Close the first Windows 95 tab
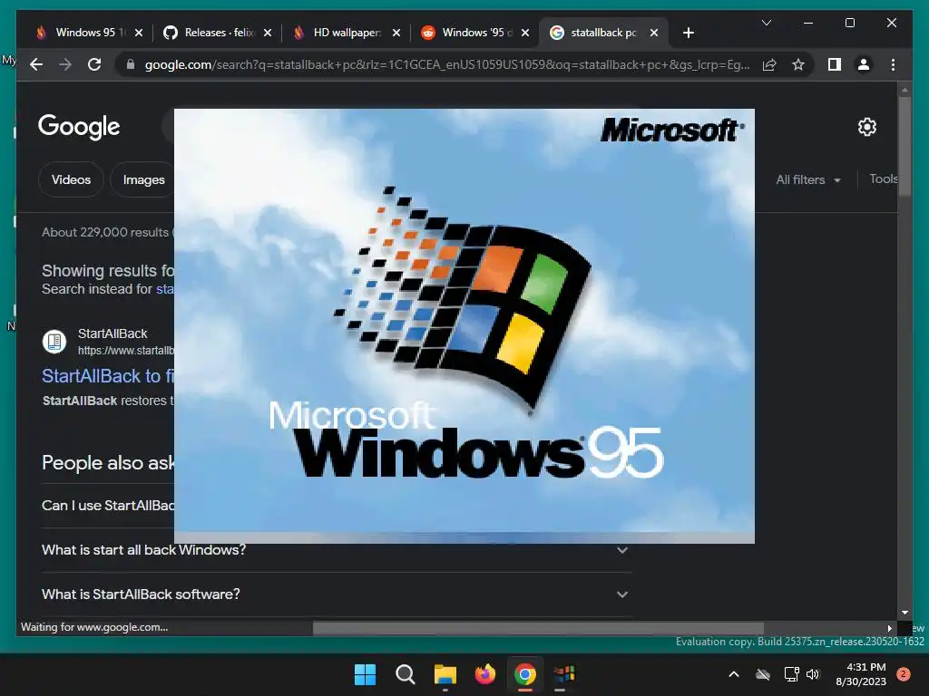 pos(139,33)
